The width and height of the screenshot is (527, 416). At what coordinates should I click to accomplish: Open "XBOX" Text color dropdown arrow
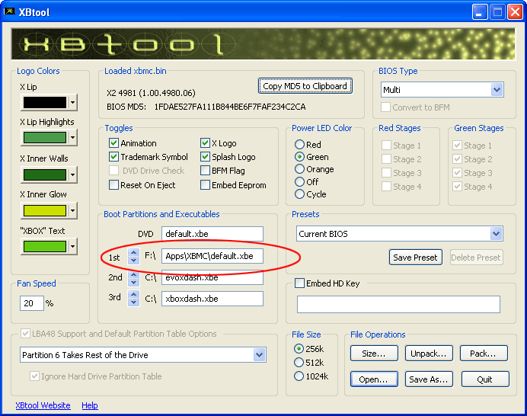coord(72,247)
